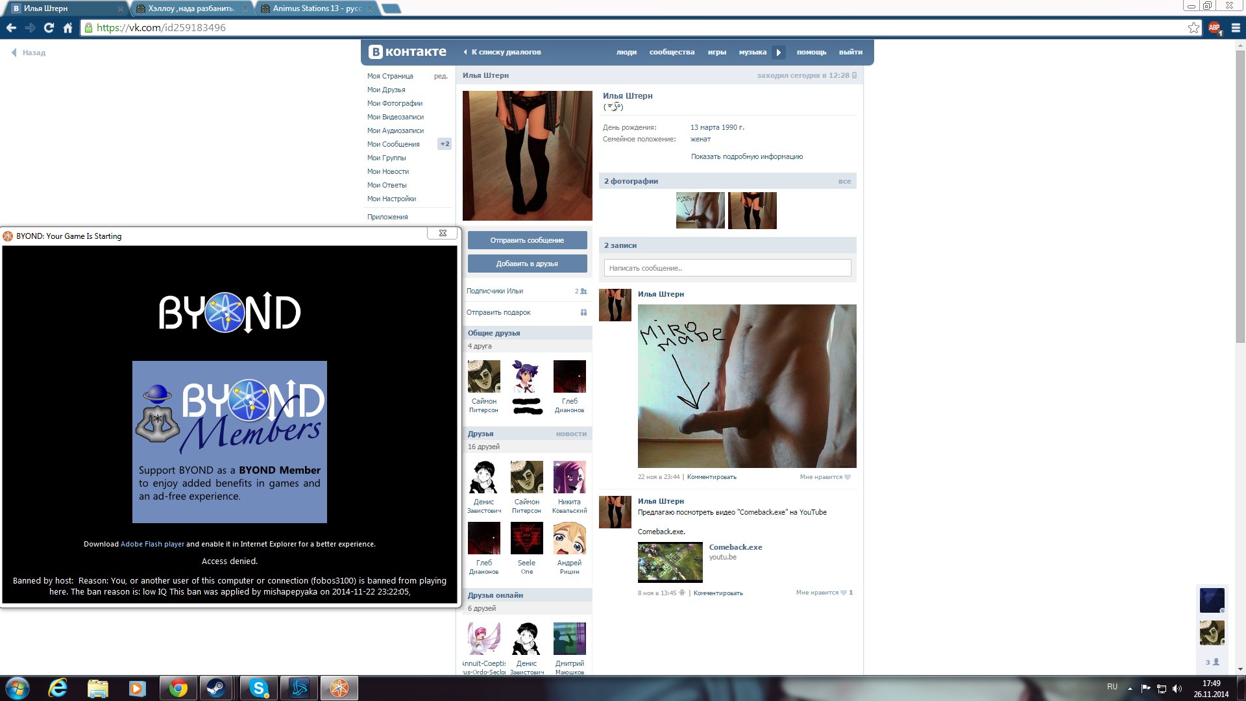
Task: Click the gift icon beside Отправить подарок
Action: [x=583, y=312]
